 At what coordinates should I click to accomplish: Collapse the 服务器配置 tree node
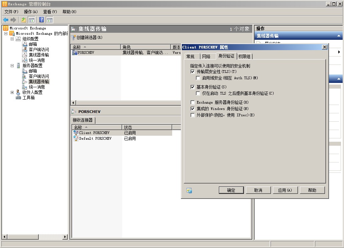12,66
